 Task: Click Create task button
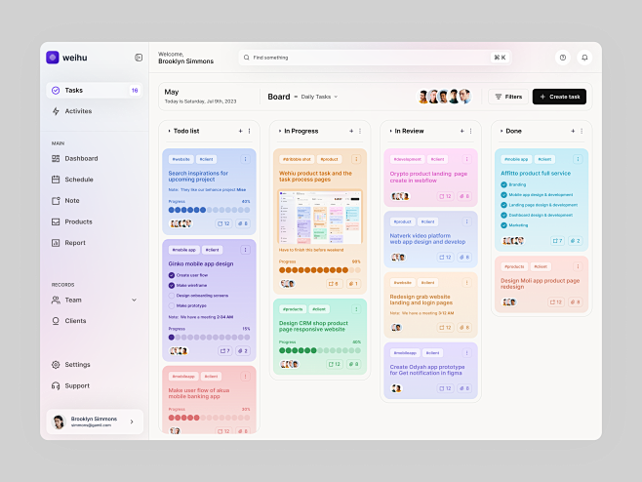coord(559,97)
